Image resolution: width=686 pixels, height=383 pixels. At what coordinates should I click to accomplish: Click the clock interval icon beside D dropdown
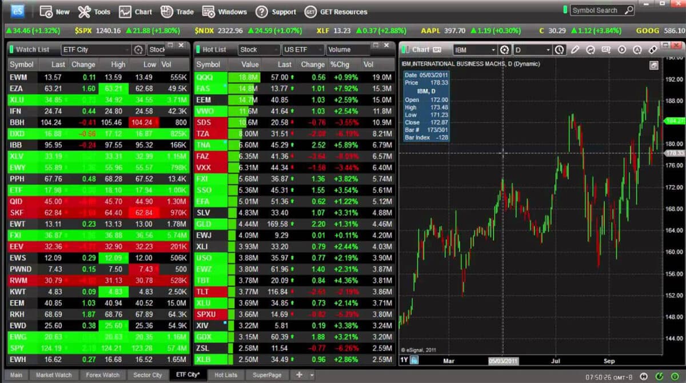point(560,50)
